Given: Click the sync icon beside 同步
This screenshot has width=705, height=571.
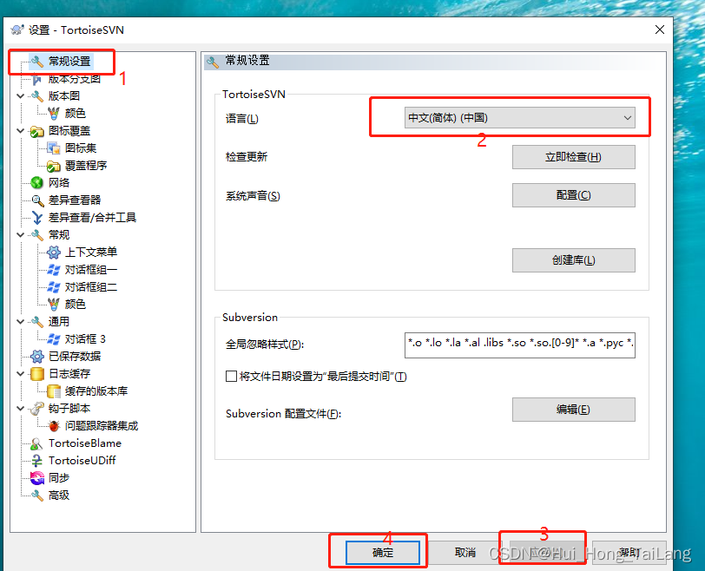Looking at the screenshot, I should pyautogui.click(x=36, y=478).
